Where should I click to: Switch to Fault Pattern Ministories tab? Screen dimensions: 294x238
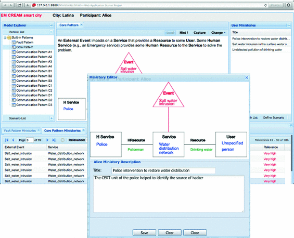pos(20,130)
